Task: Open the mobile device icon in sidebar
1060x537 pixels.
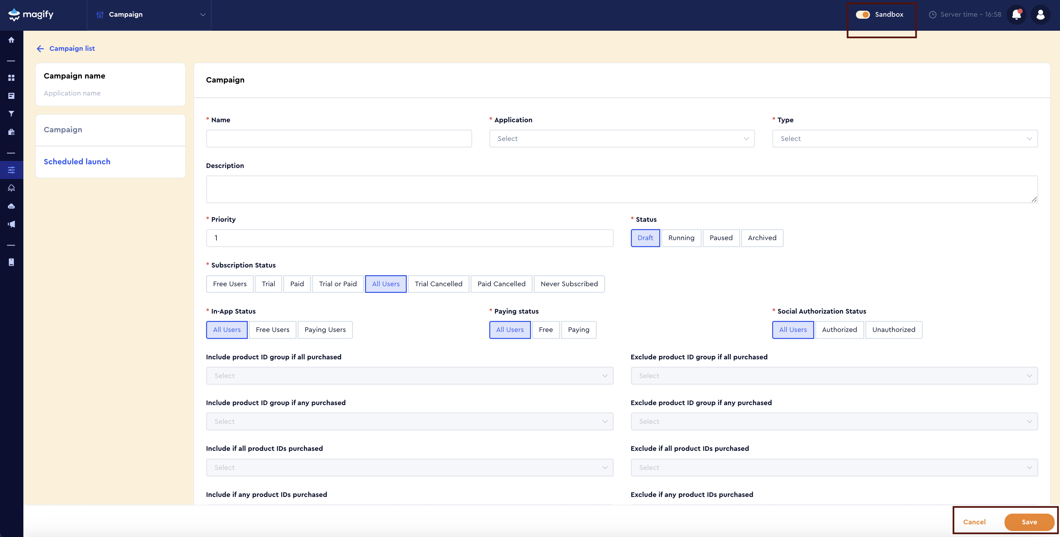Action: [11, 262]
